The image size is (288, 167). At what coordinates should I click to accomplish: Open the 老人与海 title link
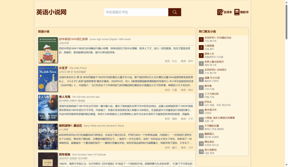[64, 97]
